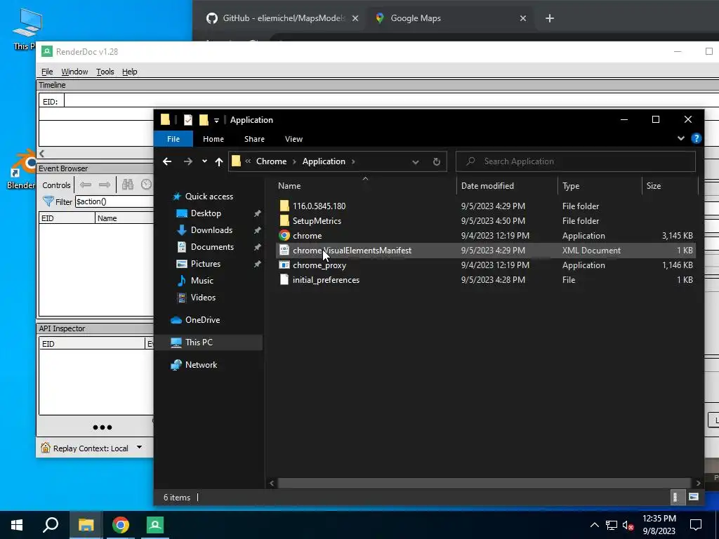Open Customize Quick Access Toolbar dropdown

tap(216, 121)
